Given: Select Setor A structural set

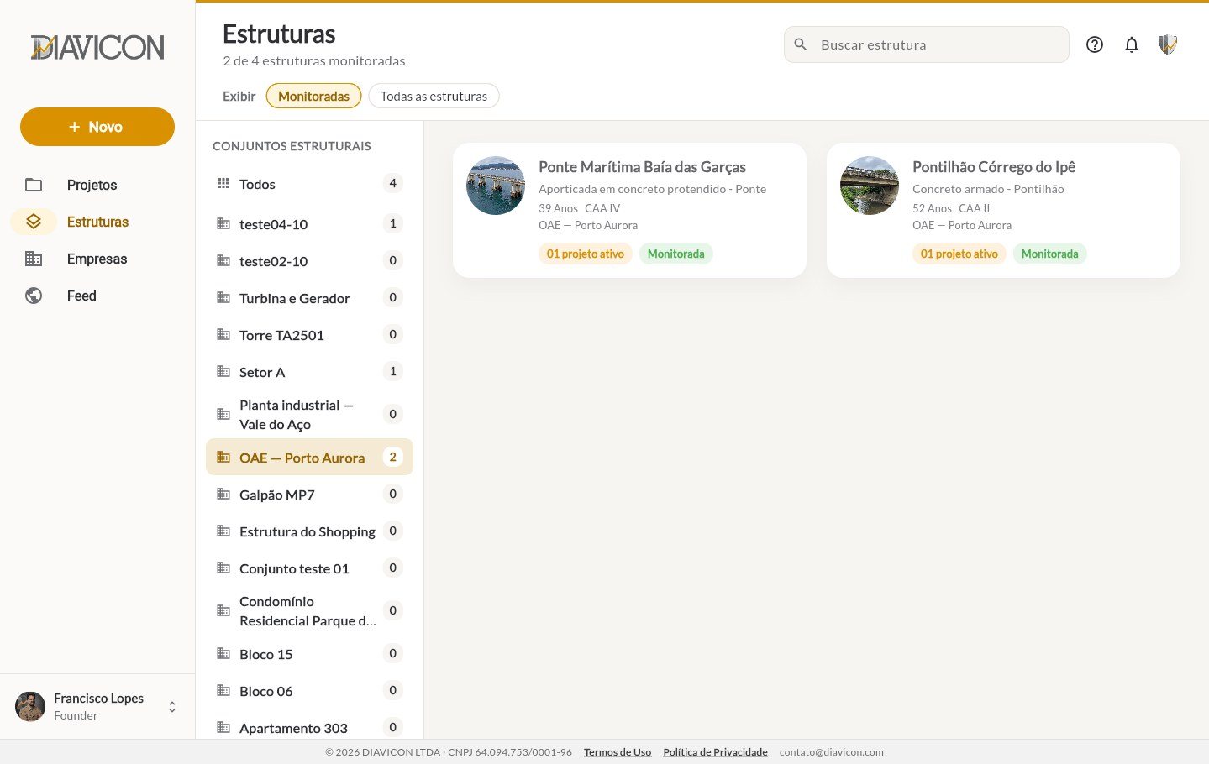Looking at the screenshot, I should click(x=309, y=372).
